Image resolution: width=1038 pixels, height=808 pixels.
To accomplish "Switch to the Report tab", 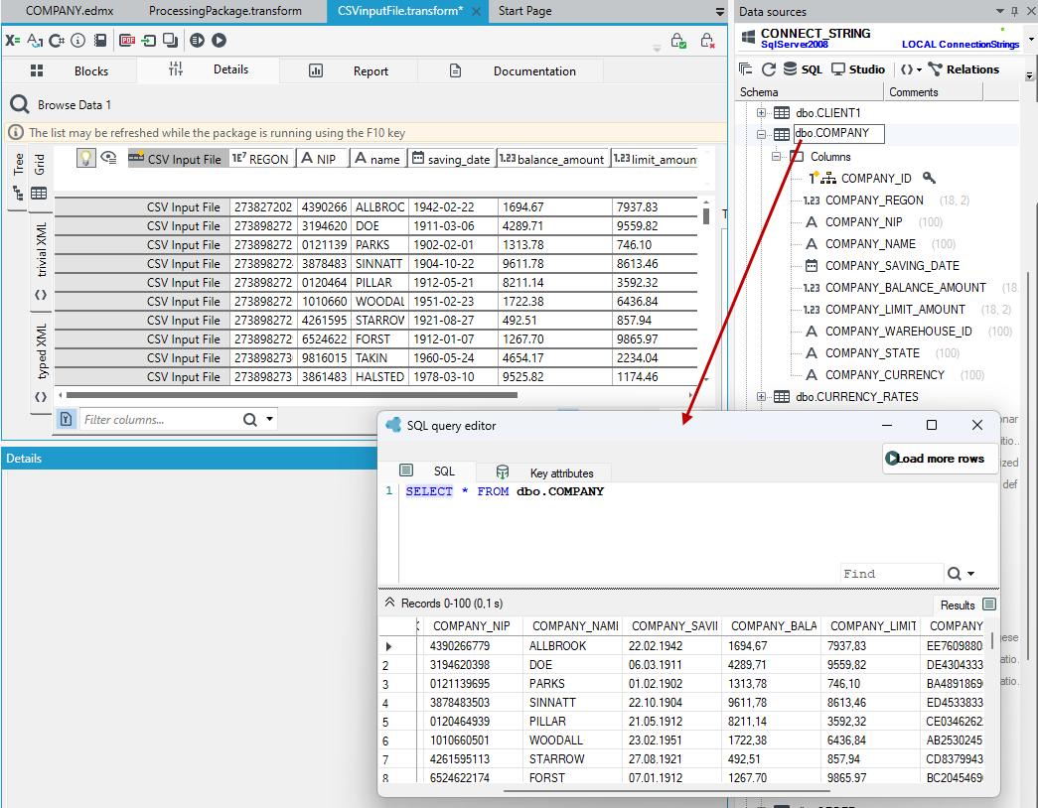I will [x=349, y=70].
